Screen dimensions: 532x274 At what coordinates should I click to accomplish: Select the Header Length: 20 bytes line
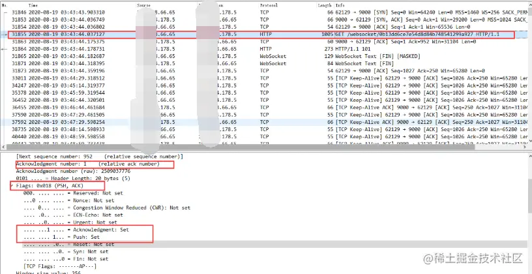(x=73, y=179)
